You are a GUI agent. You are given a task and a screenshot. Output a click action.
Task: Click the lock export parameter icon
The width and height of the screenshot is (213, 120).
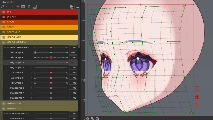[35, 7]
